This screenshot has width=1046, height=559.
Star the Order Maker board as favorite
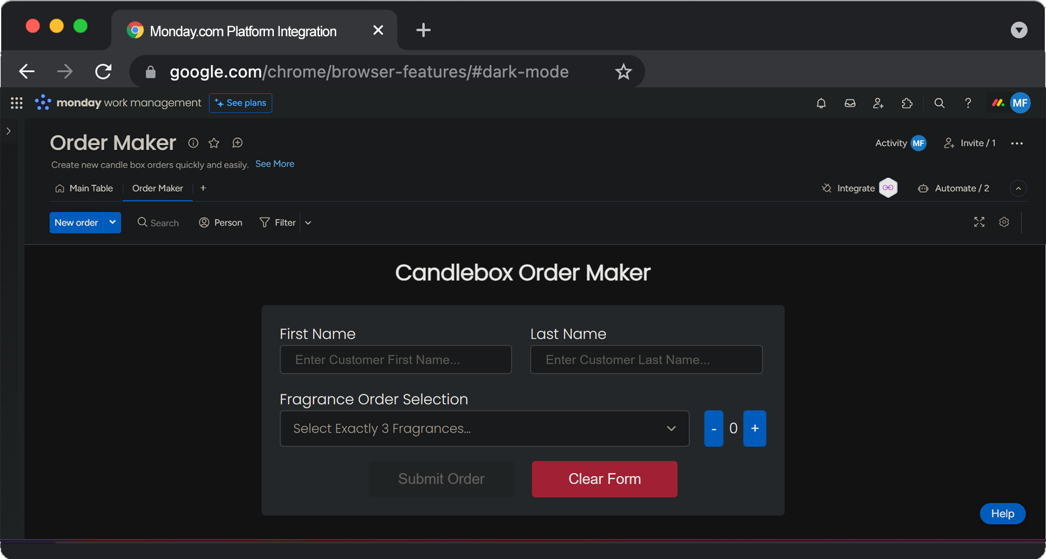pyautogui.click(x=214, y=143)
